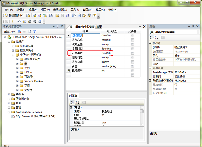Uncheck allow-null checkbox for 备注 row
This screenshot has width=202, height=147.
point(132,66)
